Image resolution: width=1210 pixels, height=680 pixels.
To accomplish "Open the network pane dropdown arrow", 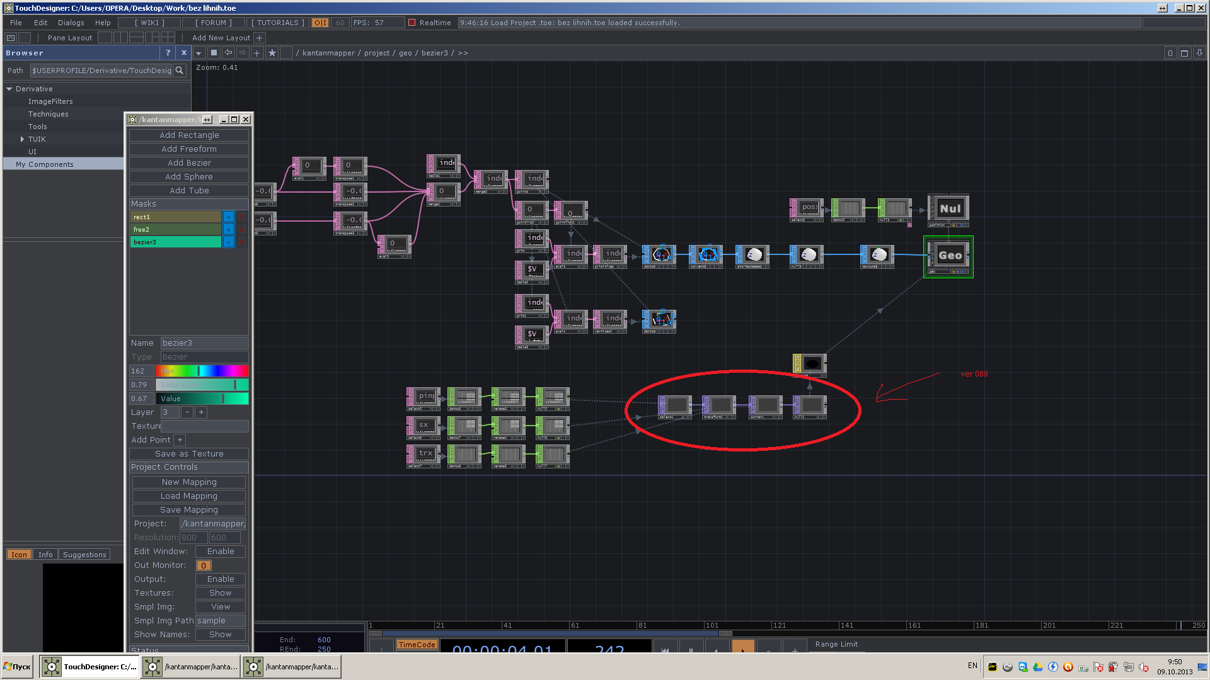I will coord(199,53).
